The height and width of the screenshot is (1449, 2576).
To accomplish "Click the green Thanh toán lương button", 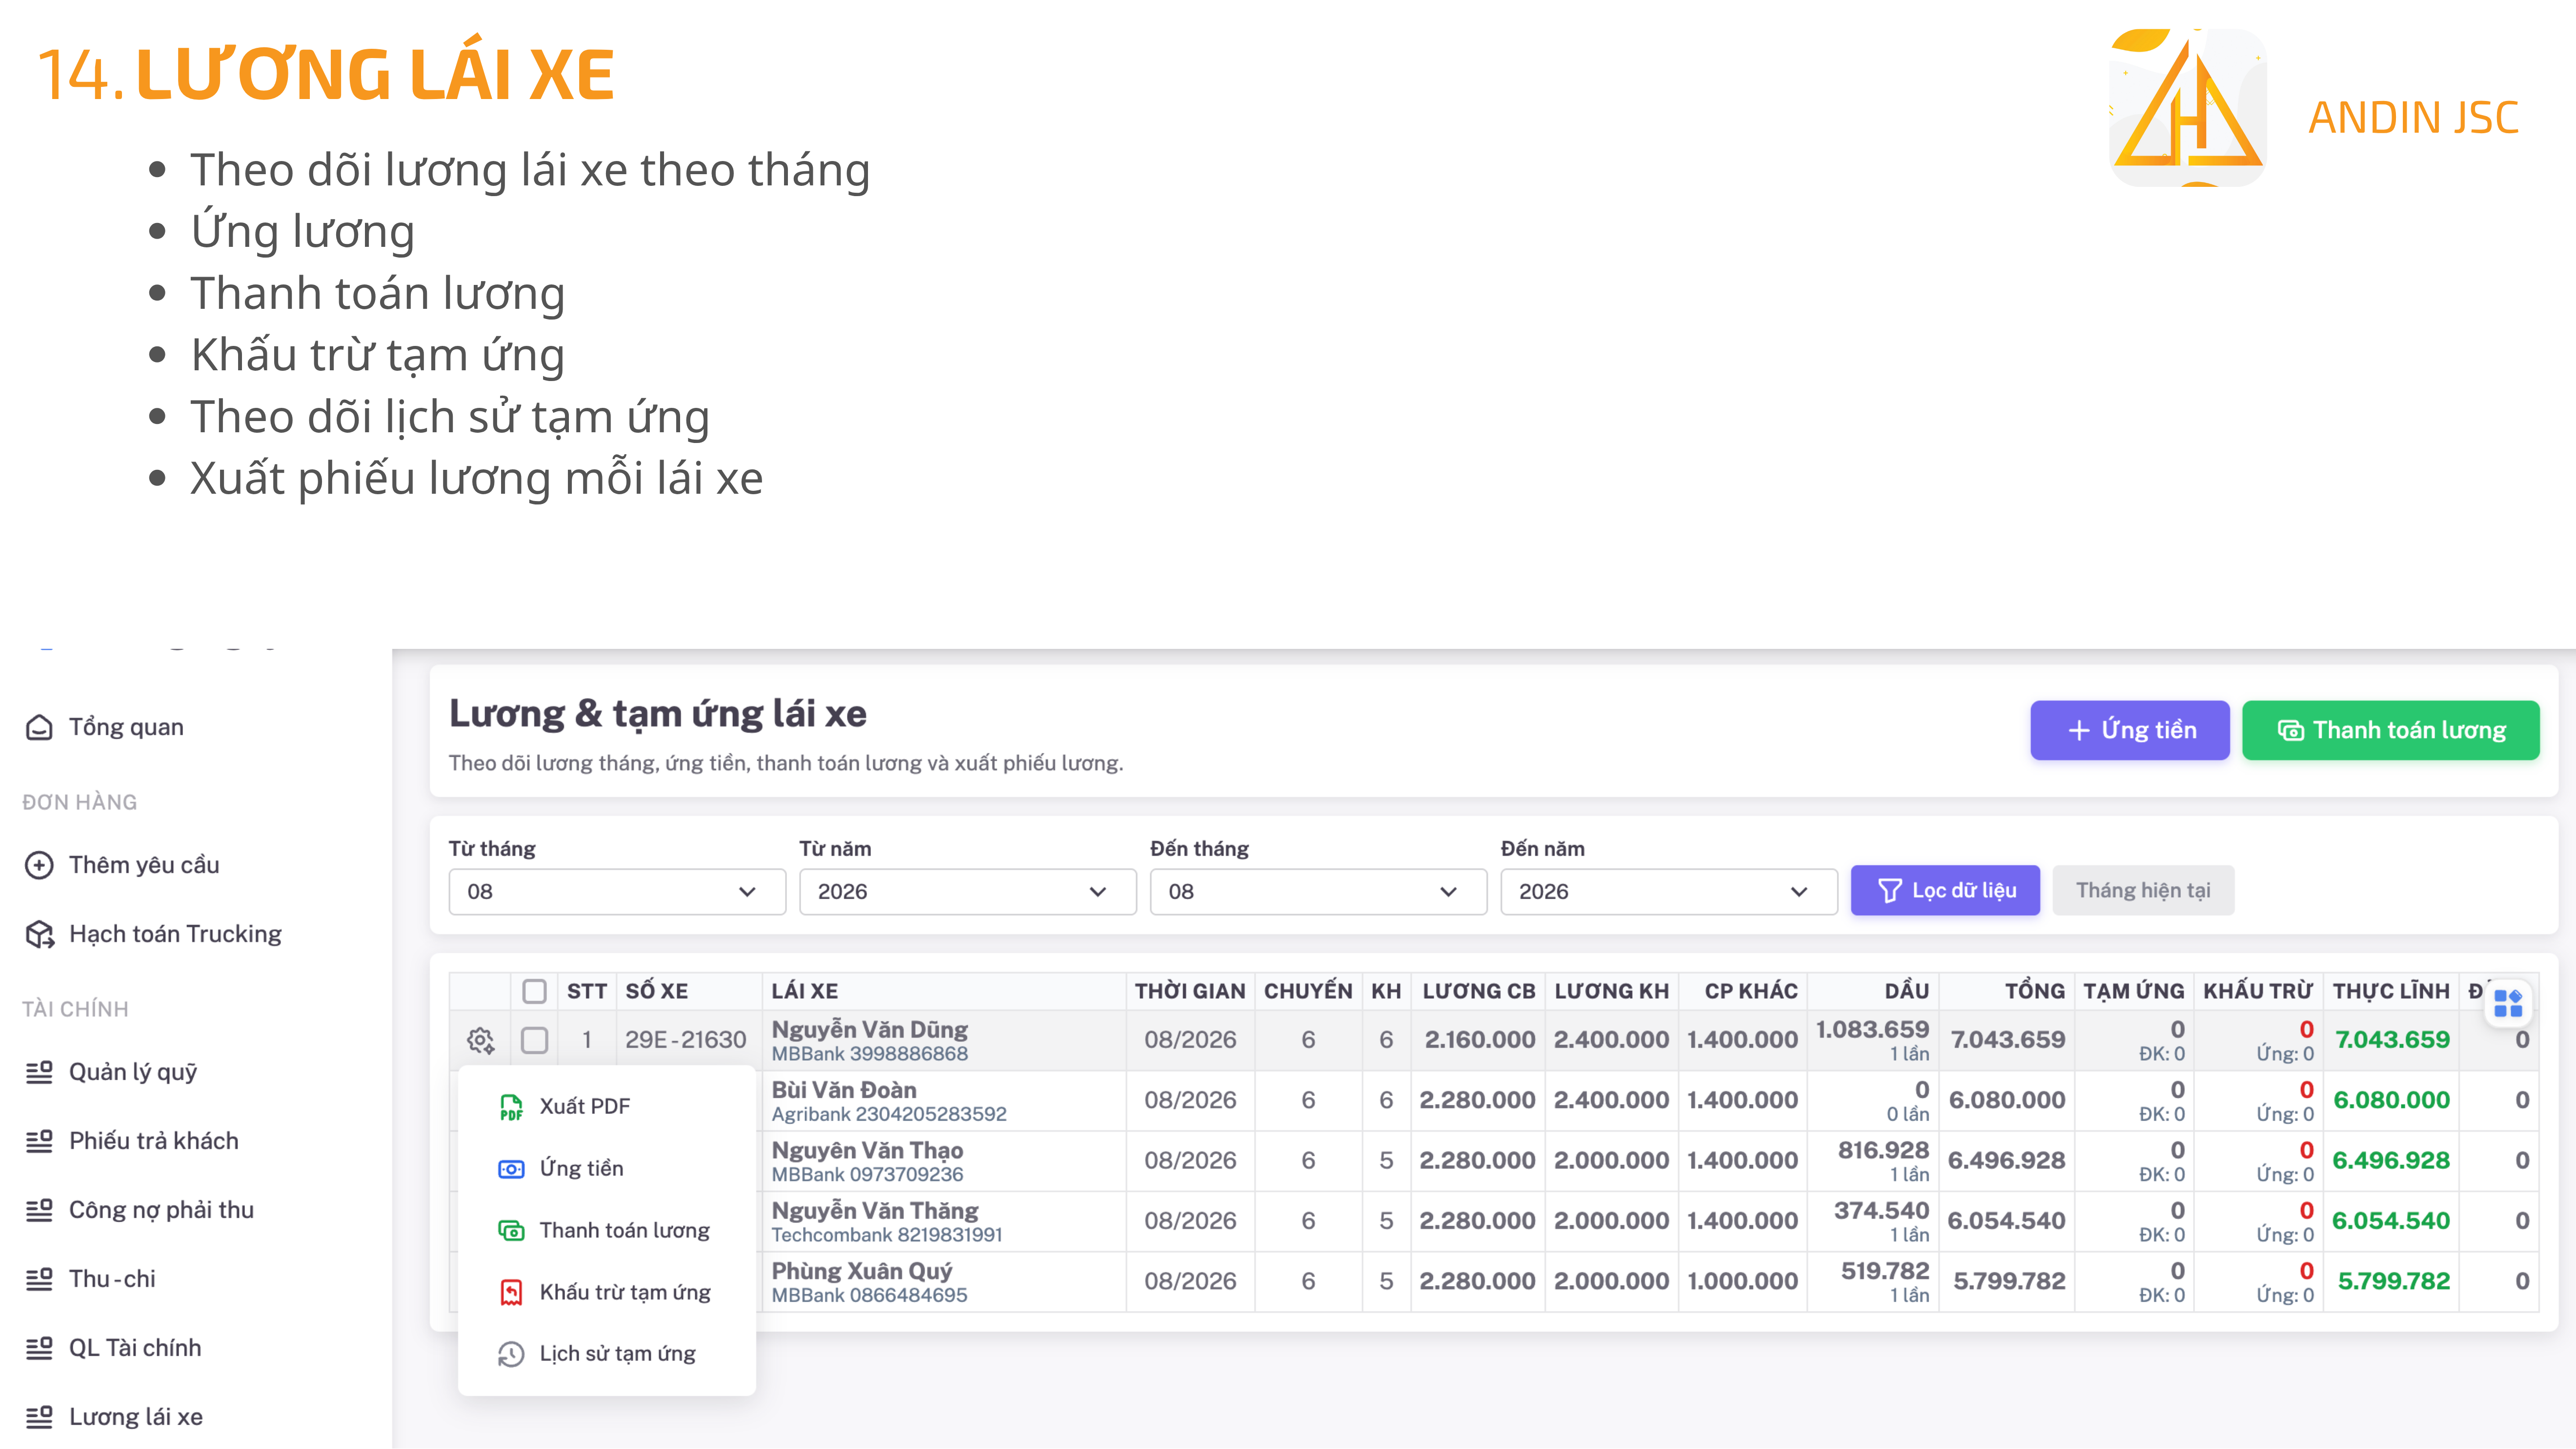I will point(2390,730).
